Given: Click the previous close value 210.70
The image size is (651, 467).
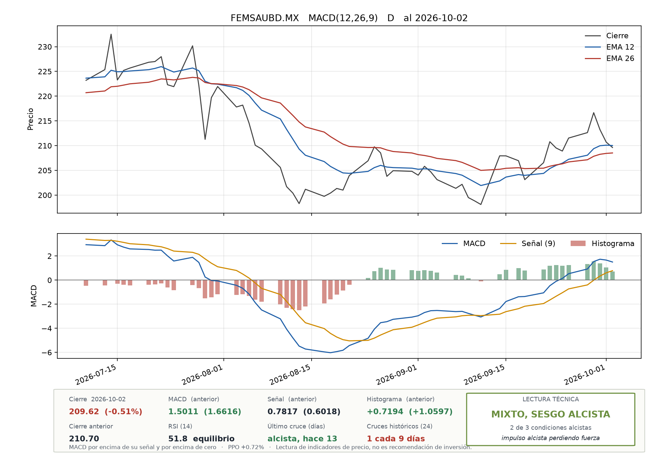Looking at the screenshot, I should 84,439.
